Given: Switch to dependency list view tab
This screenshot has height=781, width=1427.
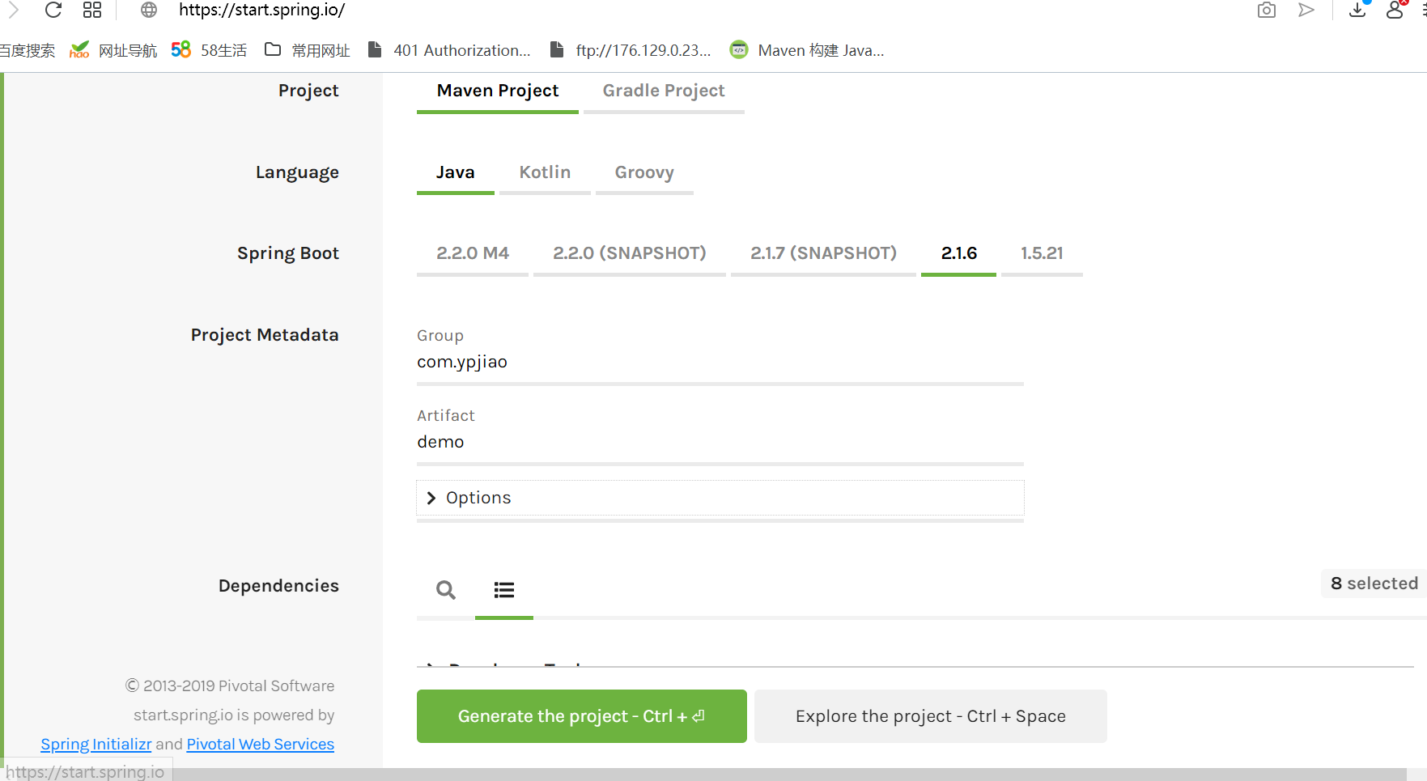Looking at the screenshot, I should pos(504,590).
